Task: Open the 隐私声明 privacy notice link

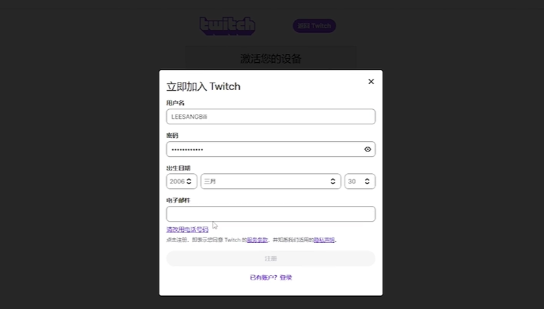Action: pyautogui.click(x=324, y=240)
